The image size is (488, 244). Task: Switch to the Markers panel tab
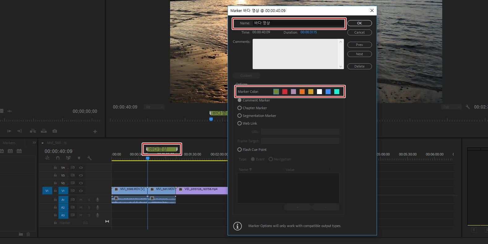tap(9, 143)
